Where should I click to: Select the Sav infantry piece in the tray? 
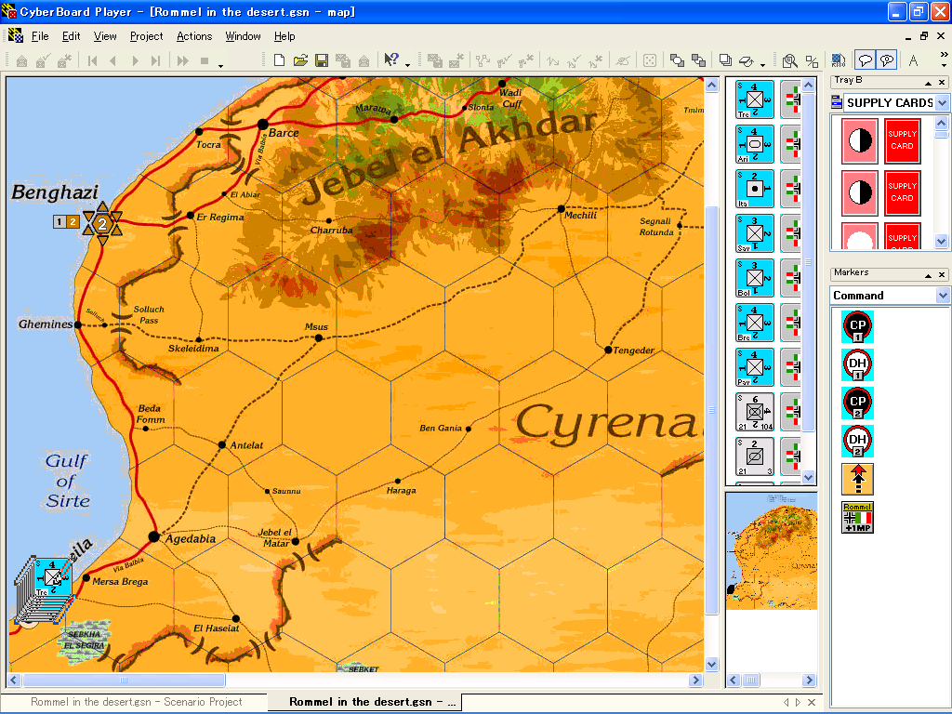pos(755,233)
